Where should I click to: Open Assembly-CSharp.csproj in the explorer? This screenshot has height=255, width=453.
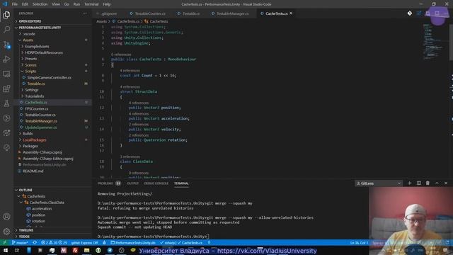[x=42, y=152]
